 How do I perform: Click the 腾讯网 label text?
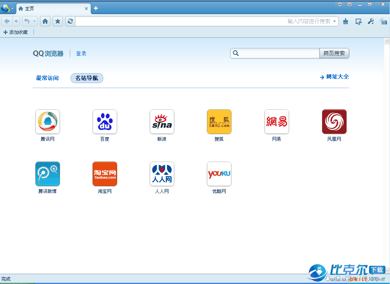click(x=48, y=139)
